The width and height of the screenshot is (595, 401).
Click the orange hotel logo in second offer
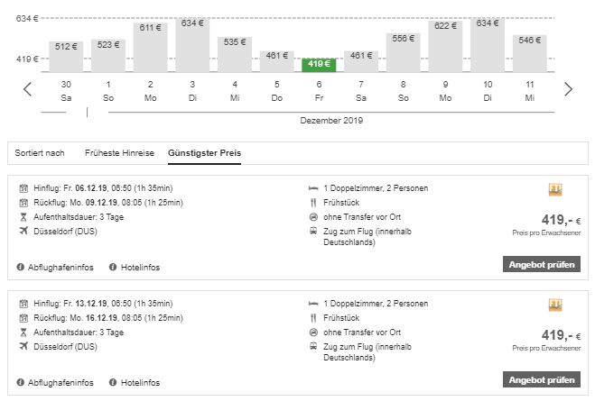(x=555, y=305)
